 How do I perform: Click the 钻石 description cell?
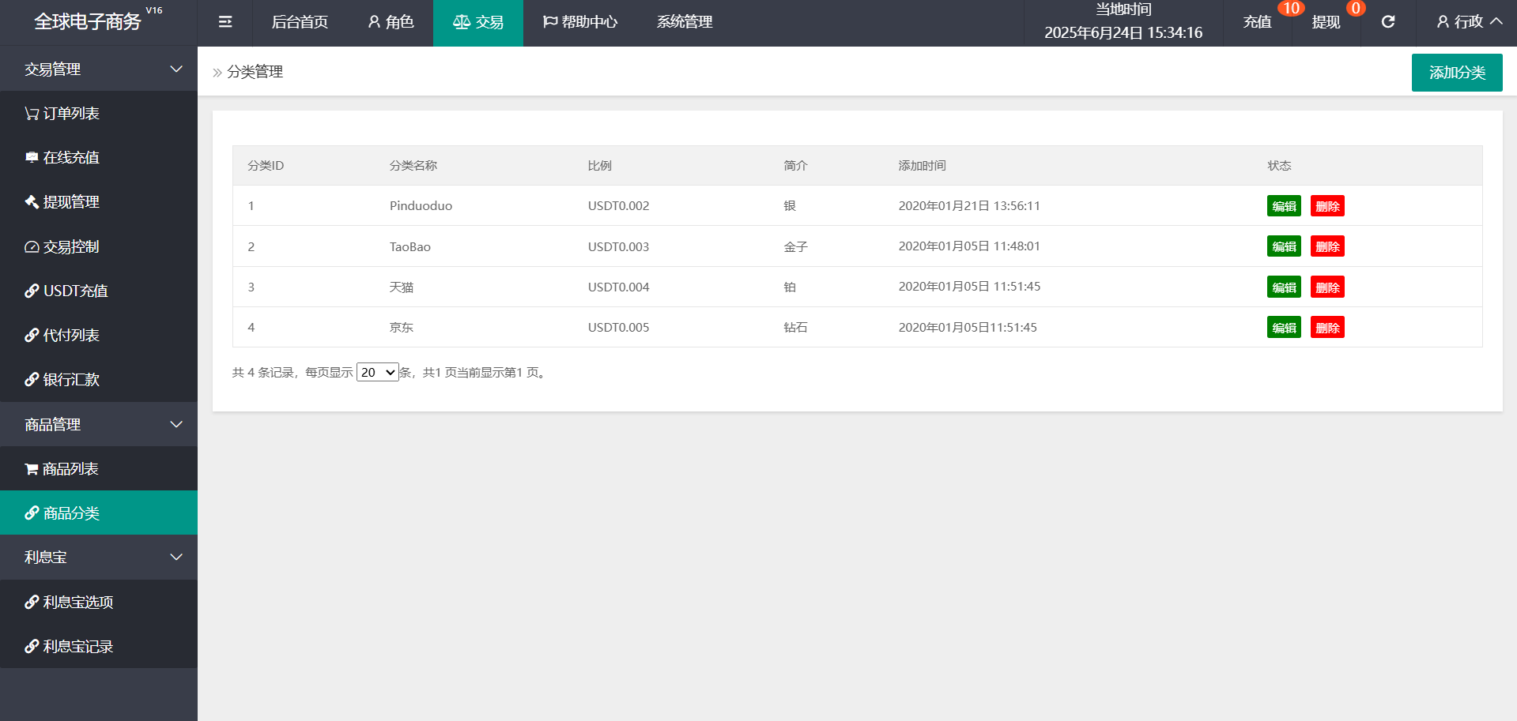point(796,328)
